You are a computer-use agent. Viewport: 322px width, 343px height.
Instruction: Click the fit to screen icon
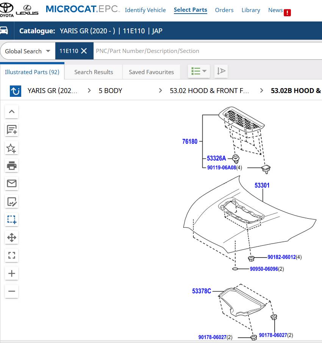[x=12, y=256]
